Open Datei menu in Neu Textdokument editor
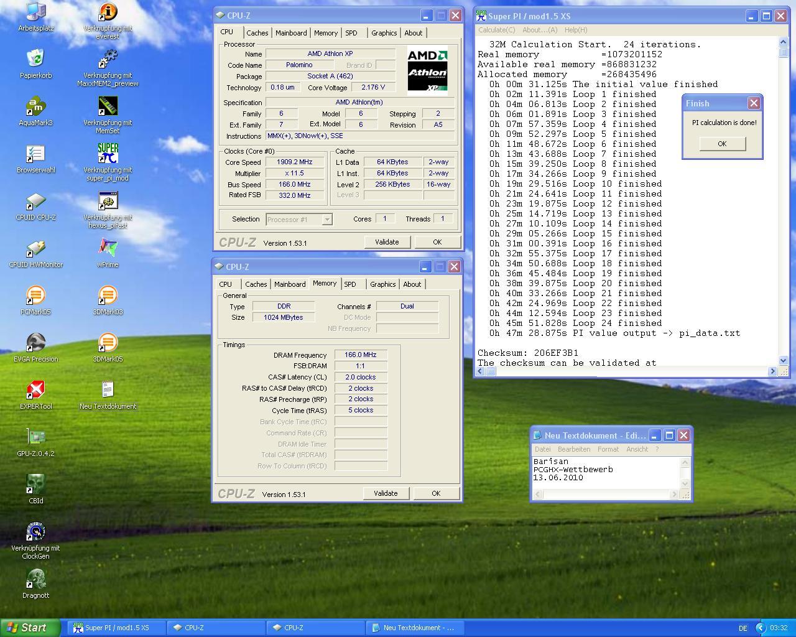Image resolution: width=796 pixels, height=637 pixels. tap(543, 449)
